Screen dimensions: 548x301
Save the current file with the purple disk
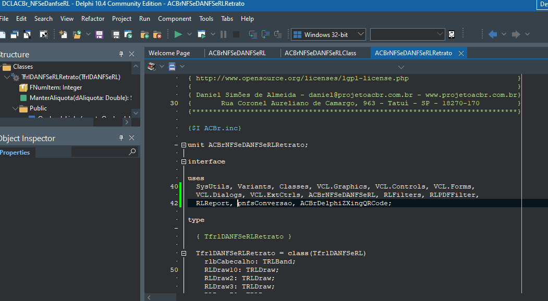(x=99, y=34)
